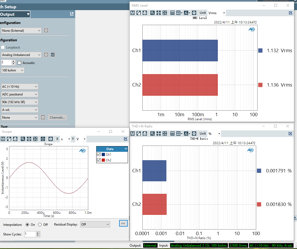
Task: Click zoom-to-fit icon in THD+N Ratio toolbar
Action: (x=165, y=134)
